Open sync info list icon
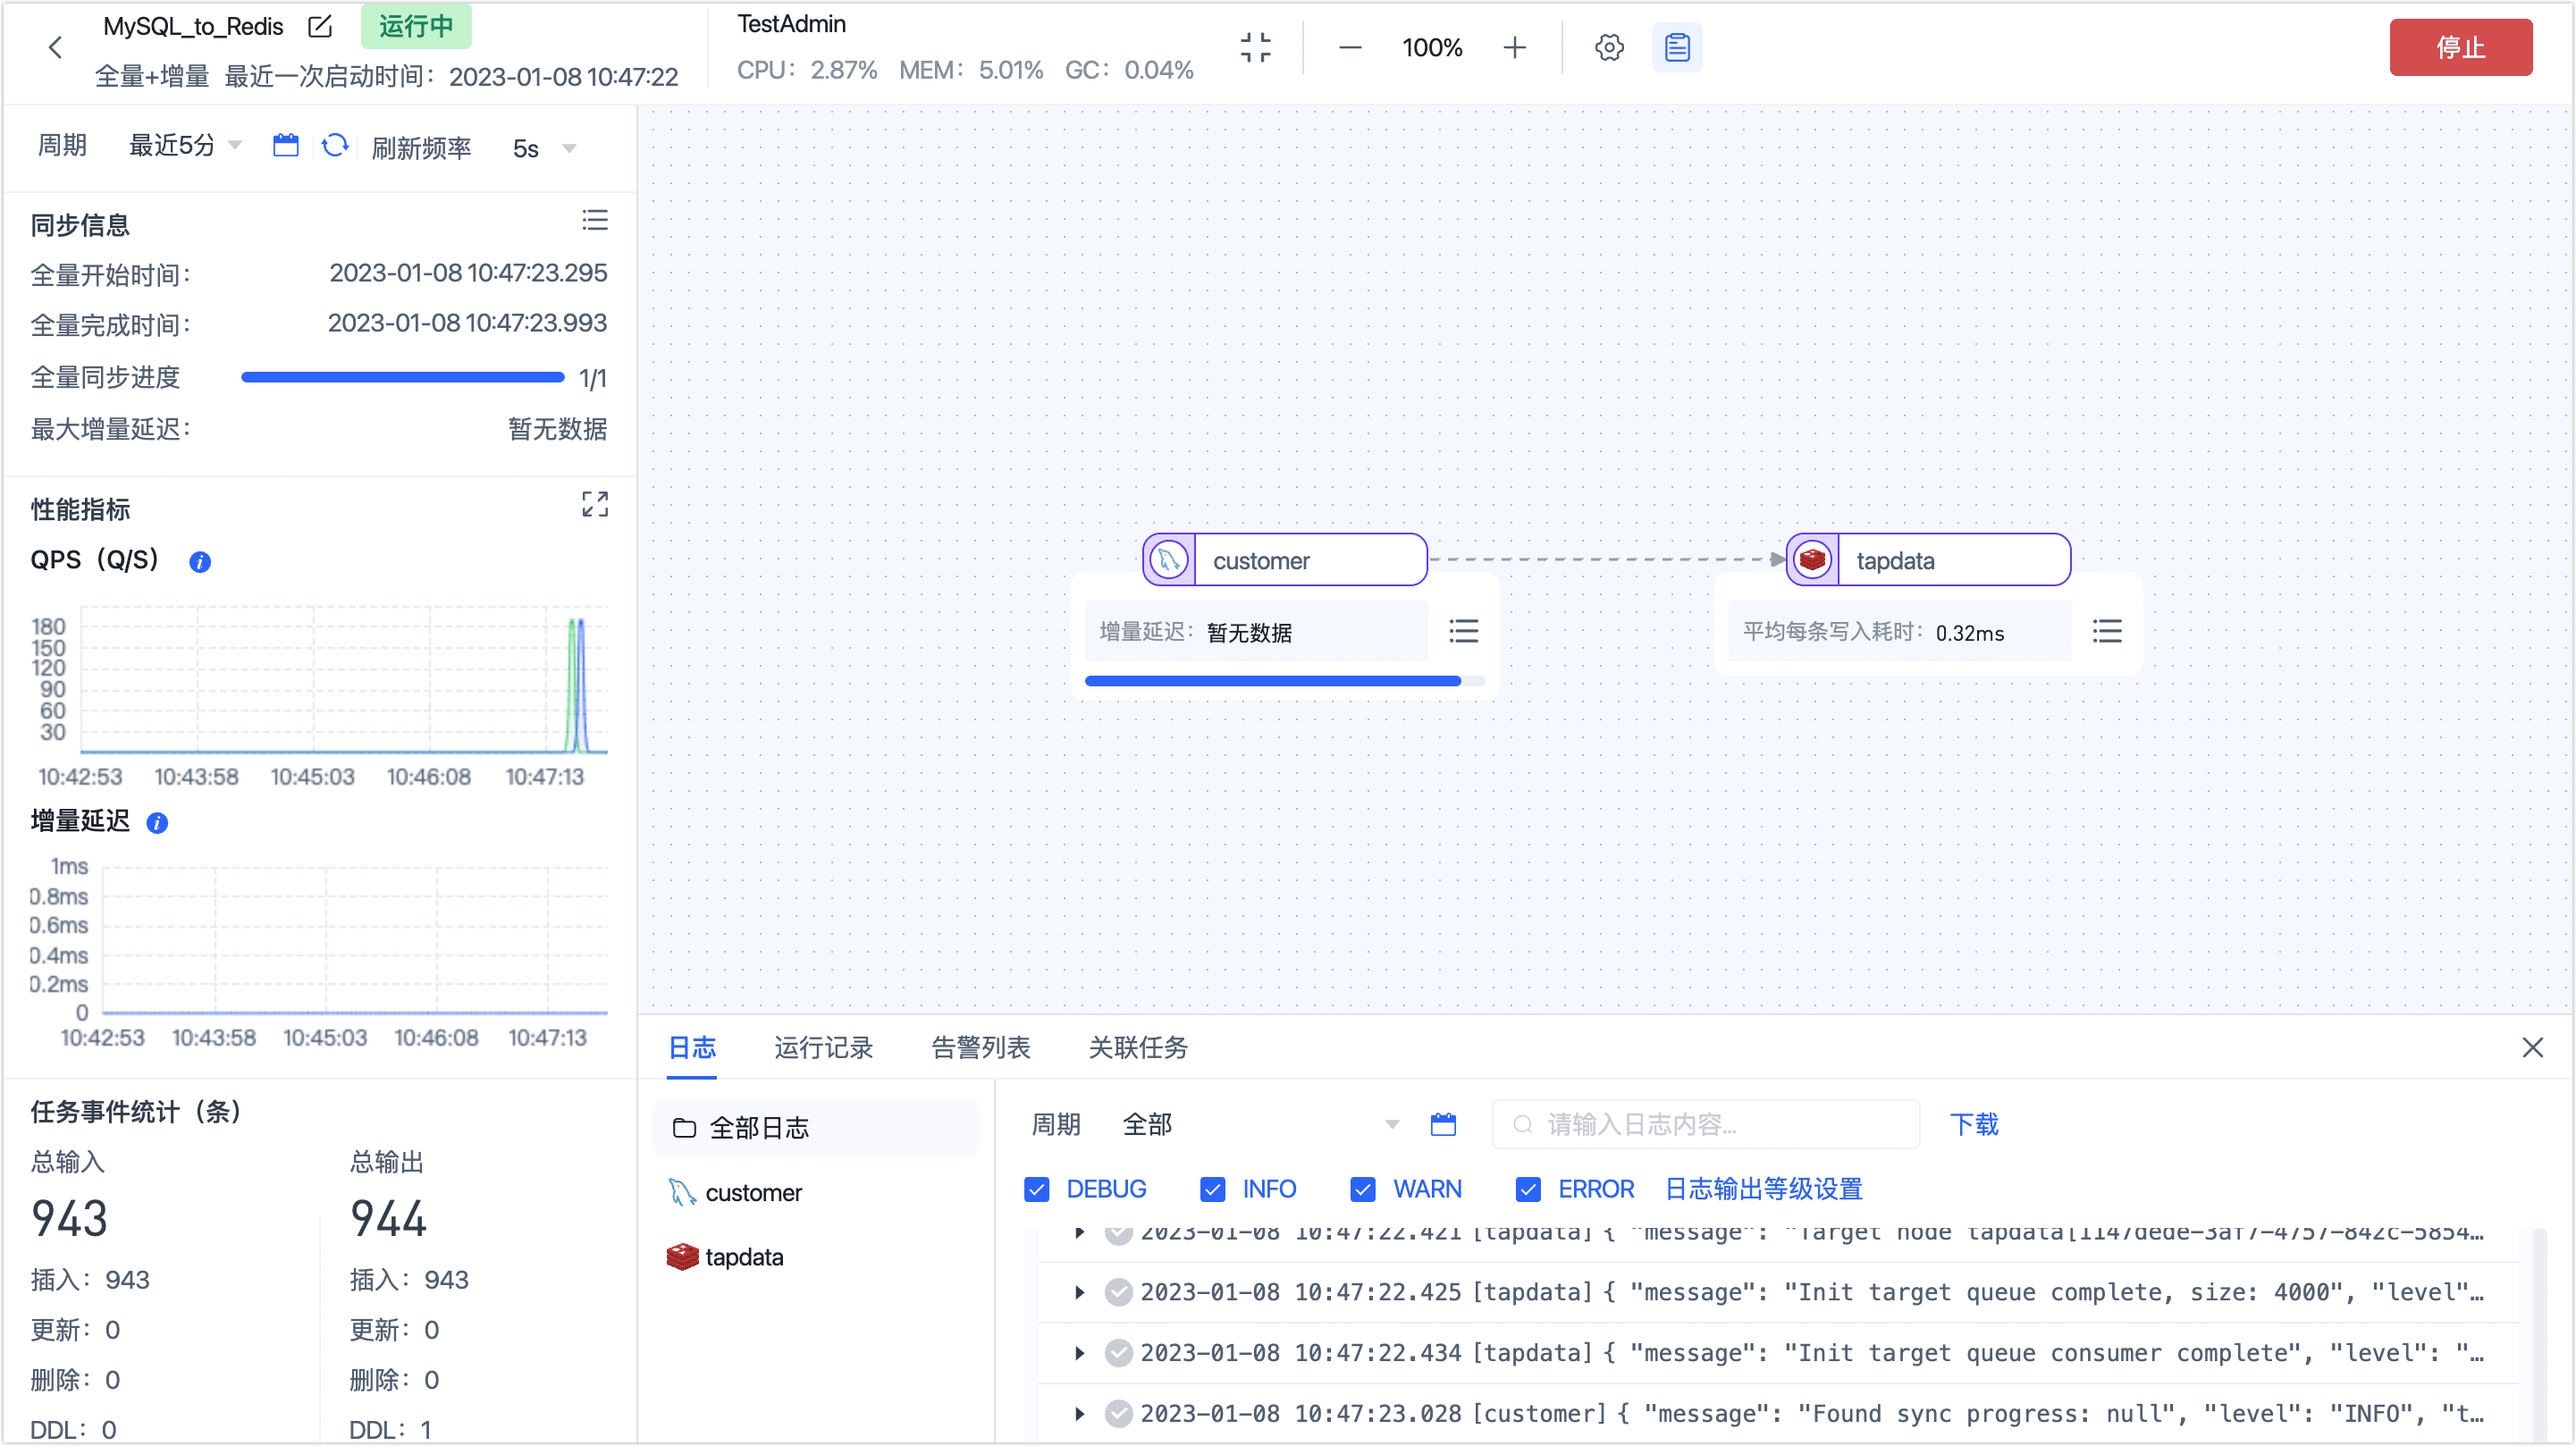This screenshot has width=2576, height=1446. click(x=595, y=221)
